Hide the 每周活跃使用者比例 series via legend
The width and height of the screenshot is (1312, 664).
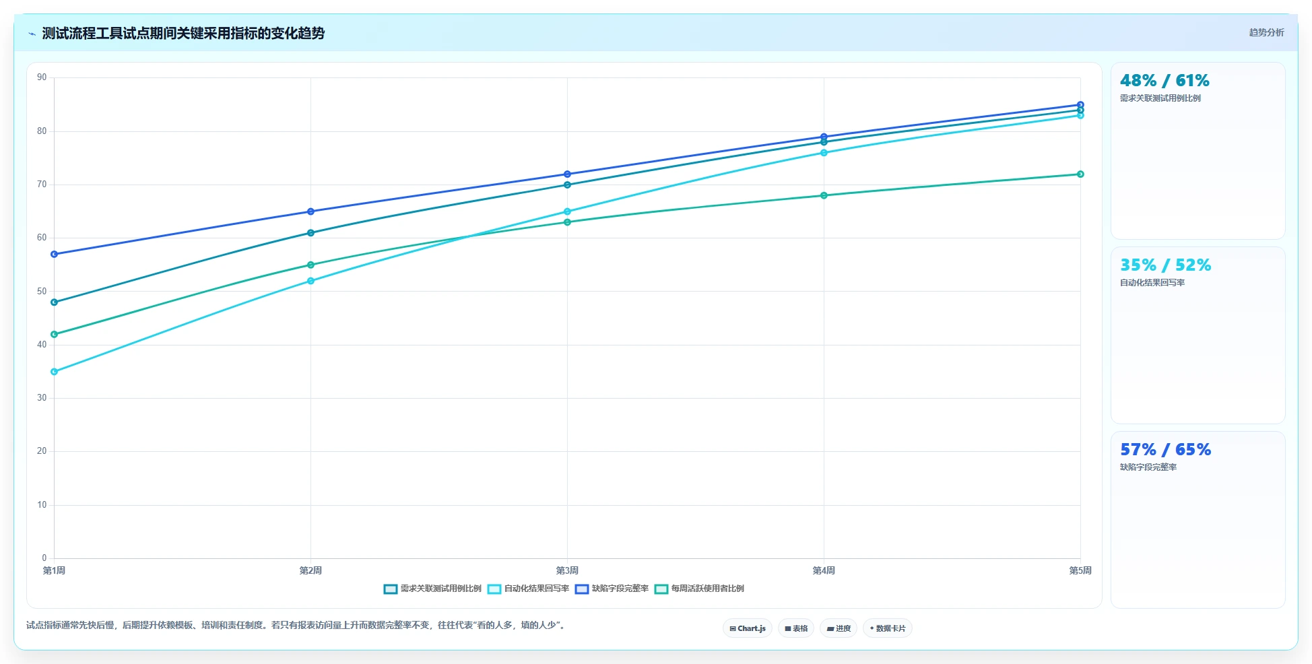[x=699, y=589]
